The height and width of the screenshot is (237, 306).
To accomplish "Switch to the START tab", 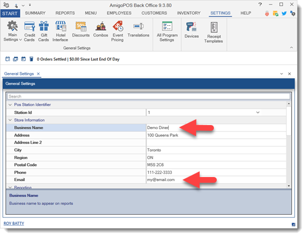I will 10,14.
